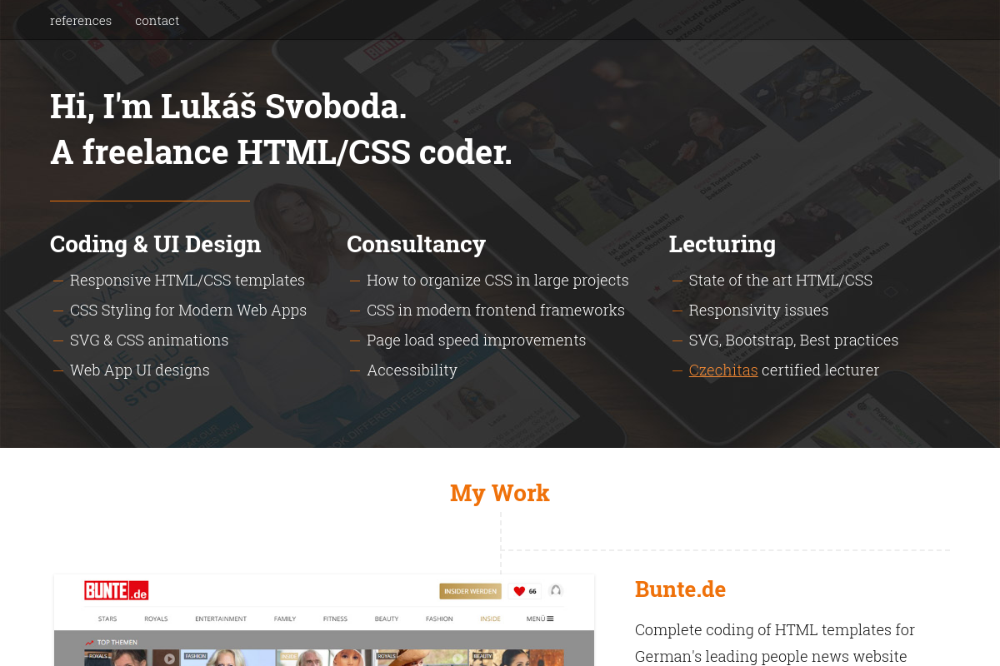Click the red Top Themen trend icon
Image resolution: width=1000 pixels, height=666 pixels.
click(x=89, y=643)
